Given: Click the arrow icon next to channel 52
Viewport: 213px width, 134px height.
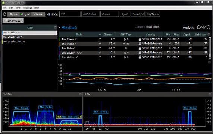Looking at the screenshot, I should click(114, 44).
